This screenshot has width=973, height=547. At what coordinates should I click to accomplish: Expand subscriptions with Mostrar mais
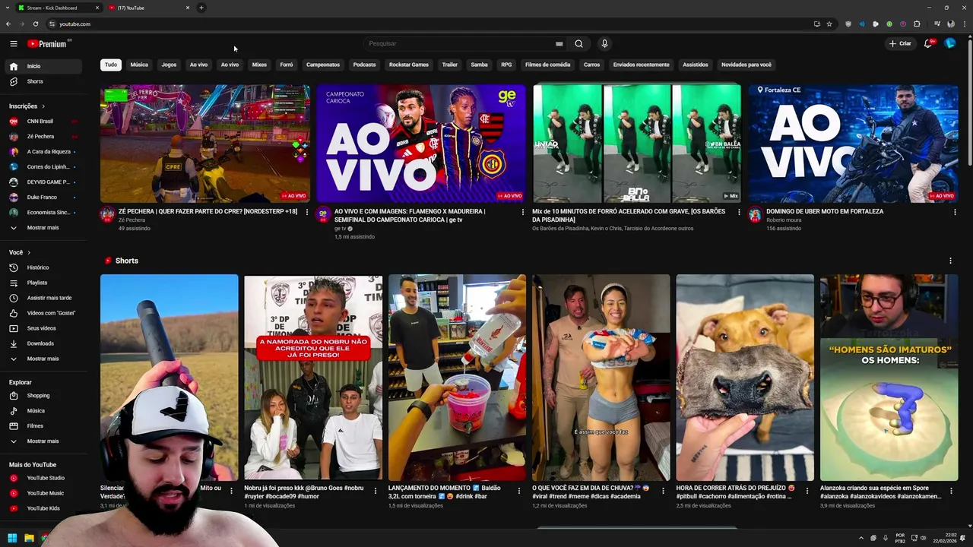point(44,227)
